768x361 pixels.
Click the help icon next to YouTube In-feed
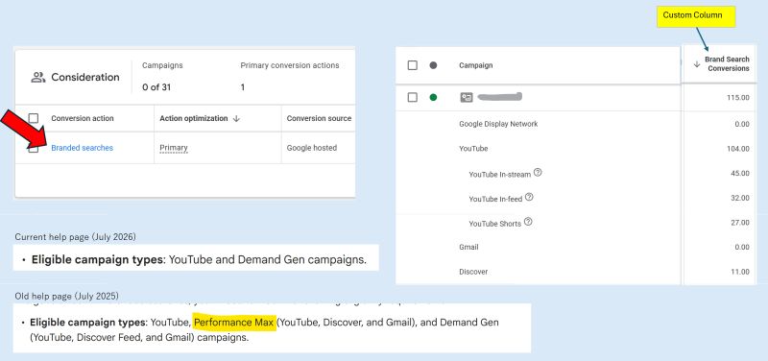click(529, 198)
